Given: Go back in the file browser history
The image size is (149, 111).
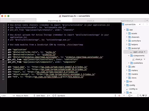Looking at the screenshot, I should point(143,24).
